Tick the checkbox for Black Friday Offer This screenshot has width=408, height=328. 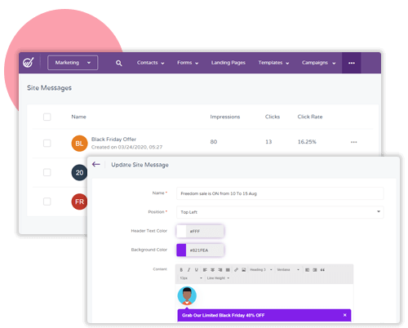tap(47, 143)
